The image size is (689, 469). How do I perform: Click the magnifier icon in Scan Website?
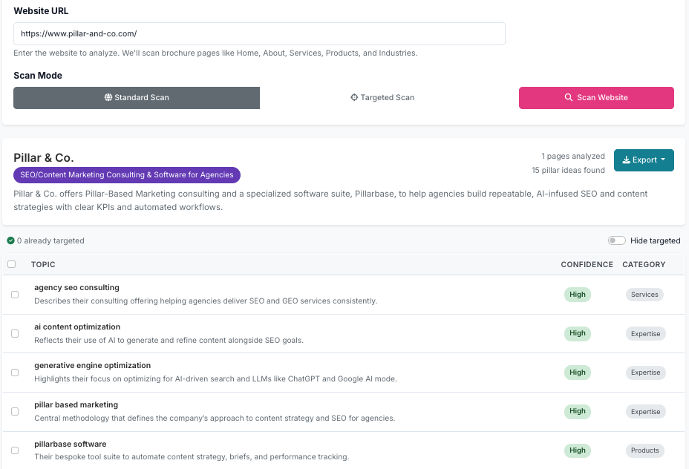[569, 97]
